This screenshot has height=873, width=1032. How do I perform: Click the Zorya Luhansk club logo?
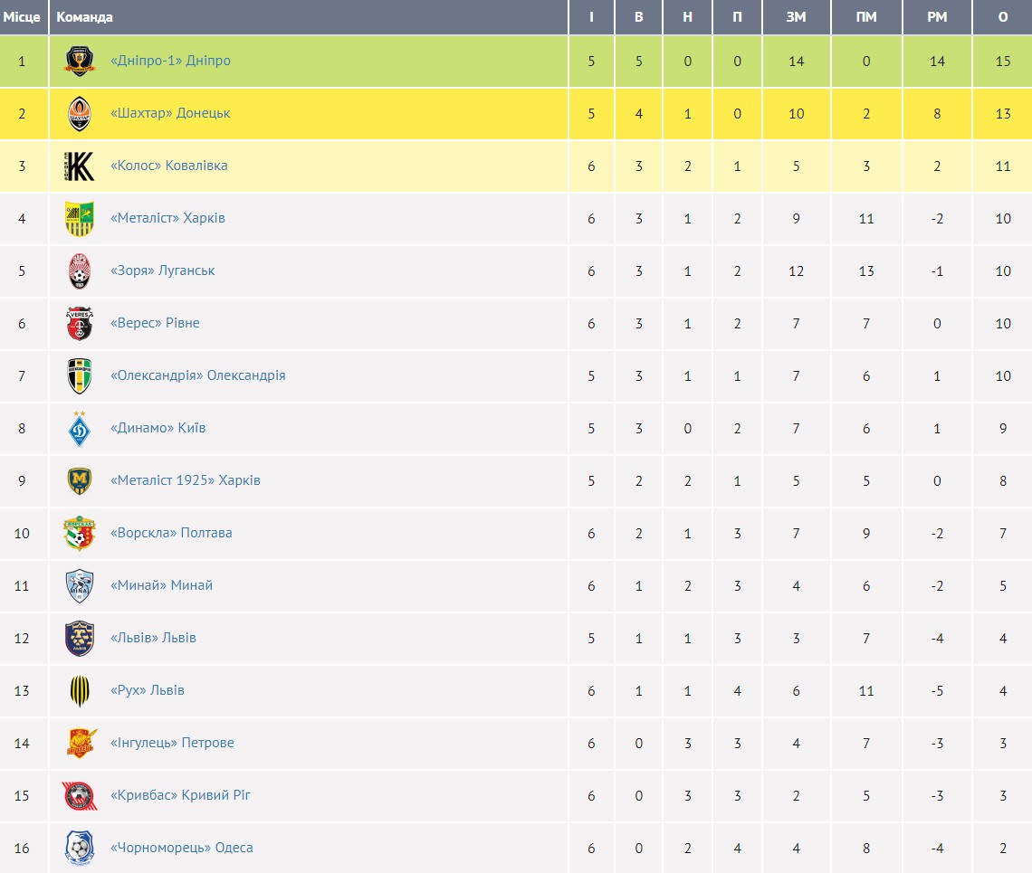80,271
